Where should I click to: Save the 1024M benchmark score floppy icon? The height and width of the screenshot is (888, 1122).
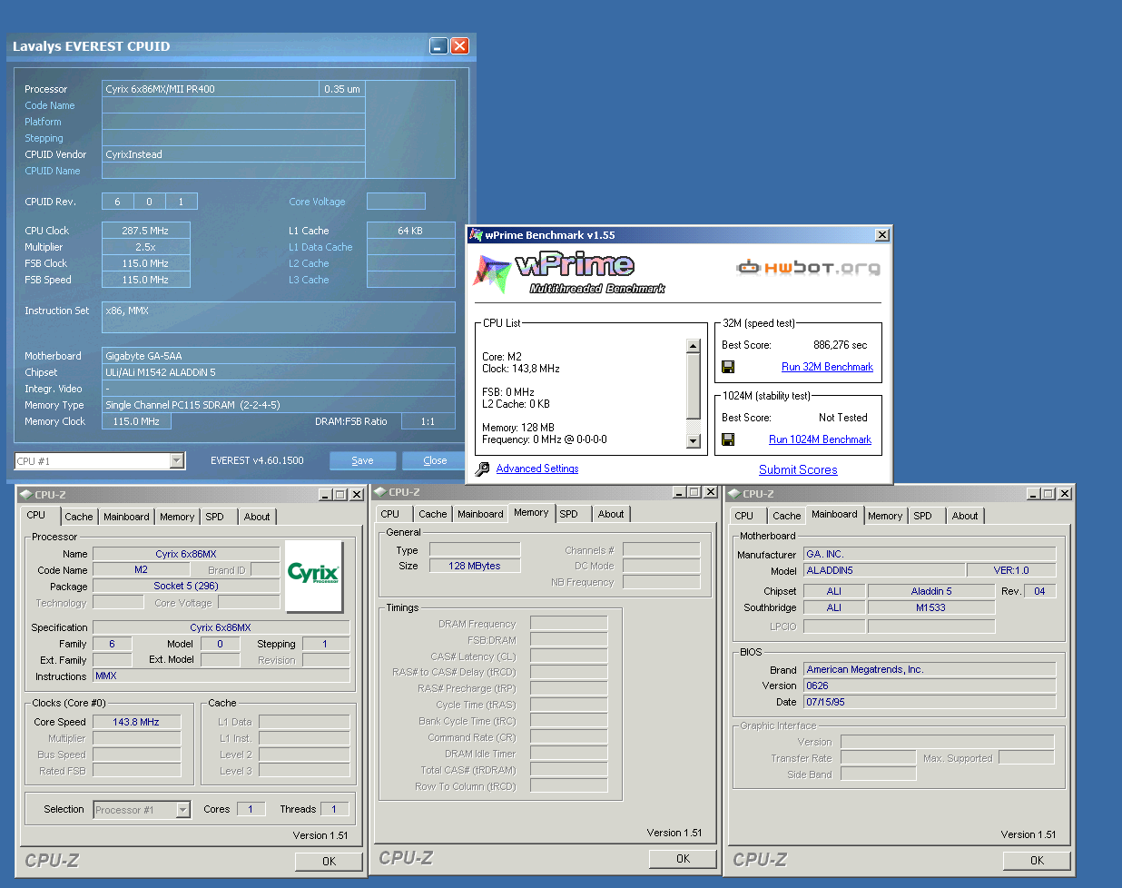728,439
